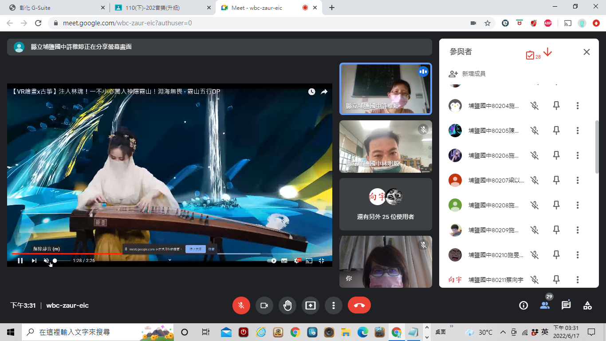Open the meeting details info icon

click(x=523, y=305)
